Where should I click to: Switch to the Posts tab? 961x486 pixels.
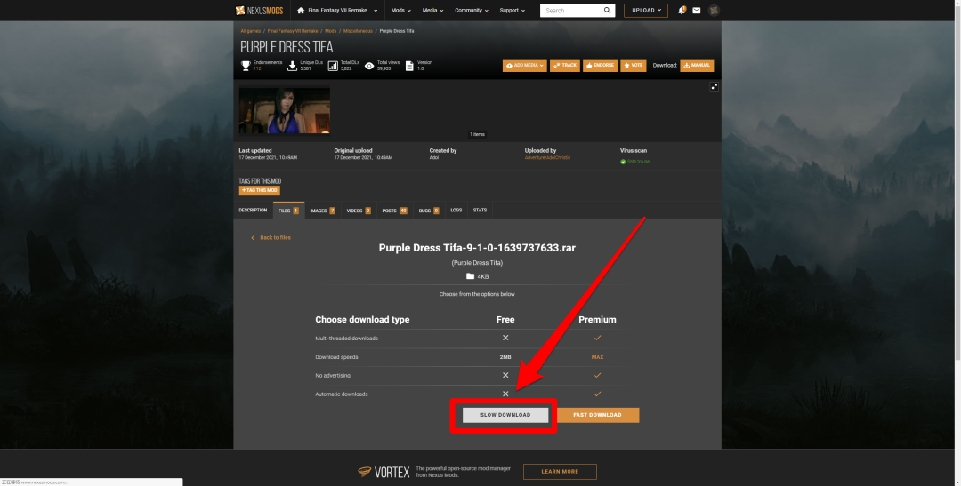pos(394,211)
